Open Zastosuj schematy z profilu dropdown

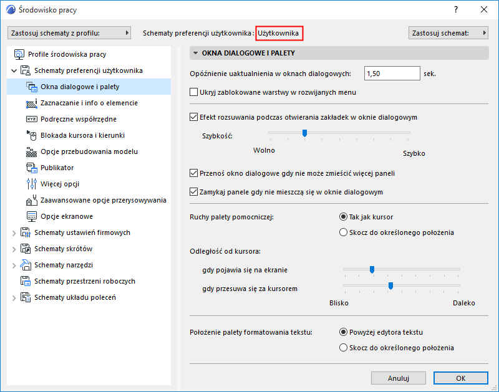(x=69, y=33)
